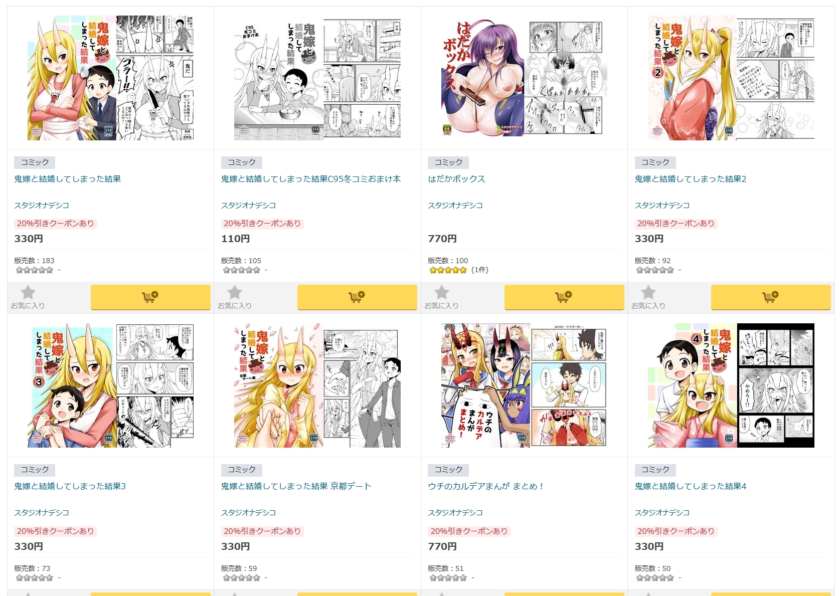The image size is (840, 596).
Task: Favorite the C95冬コミおまけ本 item with star
Action: pyautogui.click(x=235, y=297)
